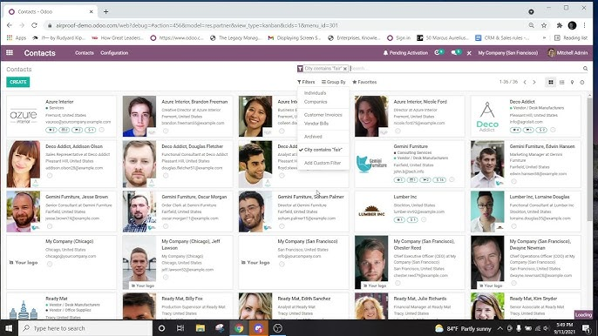Open the Chrome profile avatar
This screenshot has width=598, height=336.
pyautogui.click(x=572, y=25)
